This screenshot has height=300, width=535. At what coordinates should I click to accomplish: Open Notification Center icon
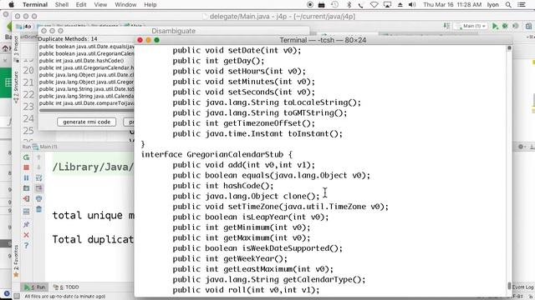pos(522,5)
